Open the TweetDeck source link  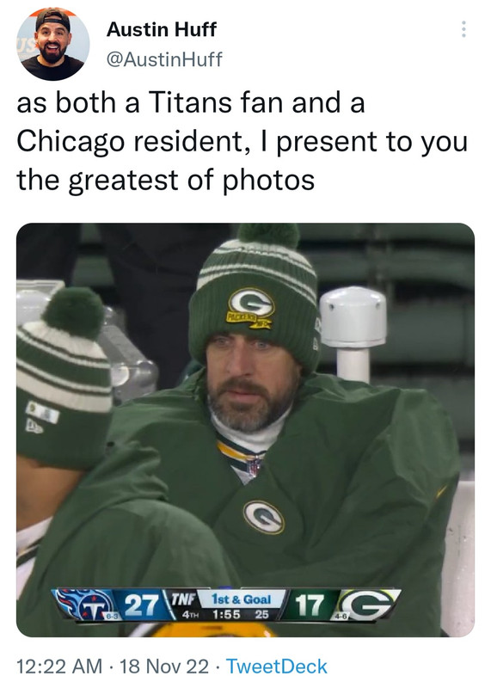tap(276, 666)
